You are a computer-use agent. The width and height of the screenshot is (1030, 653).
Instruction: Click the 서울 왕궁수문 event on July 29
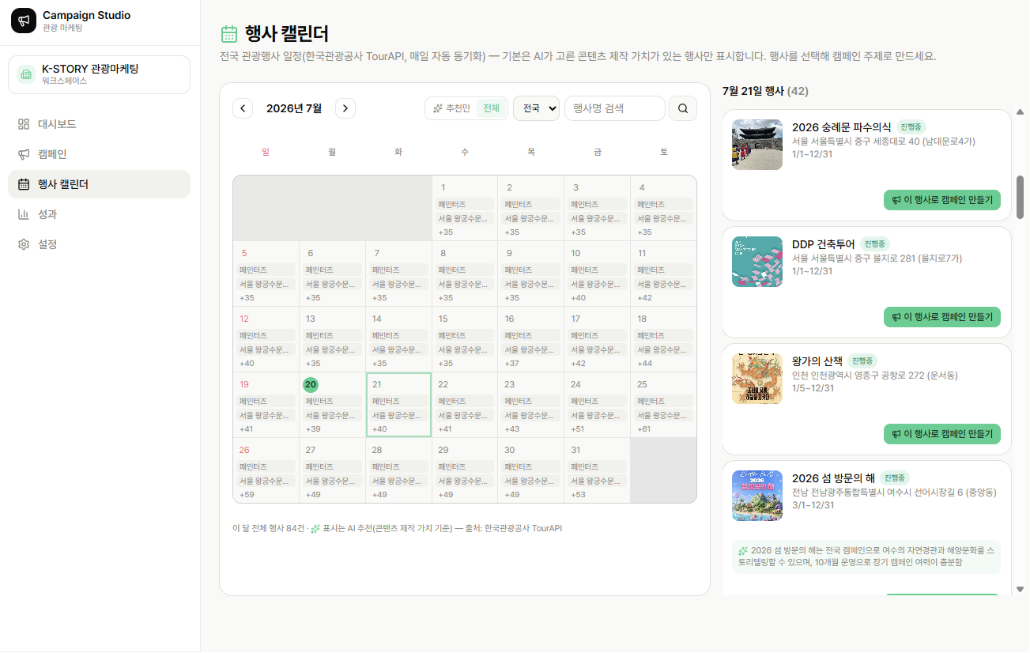click(465, 481)
